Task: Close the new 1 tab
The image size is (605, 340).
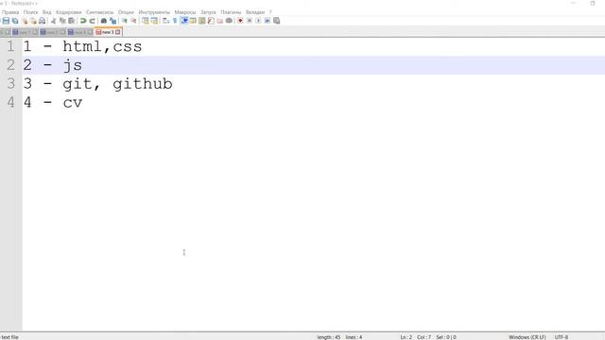Action: 35,32
